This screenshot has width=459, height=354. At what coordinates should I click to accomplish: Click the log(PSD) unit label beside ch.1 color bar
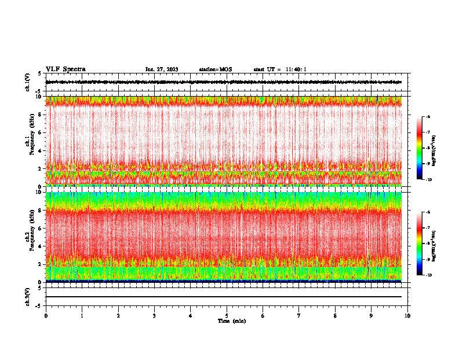click(x=434, y=150)
